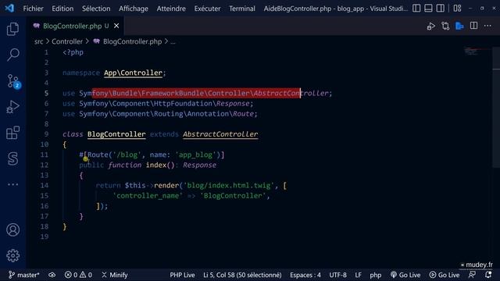The width and height of the screenshot is (500, 281).
Task: Click the AbstractController class reference on line 9
Action: [220, 134]
